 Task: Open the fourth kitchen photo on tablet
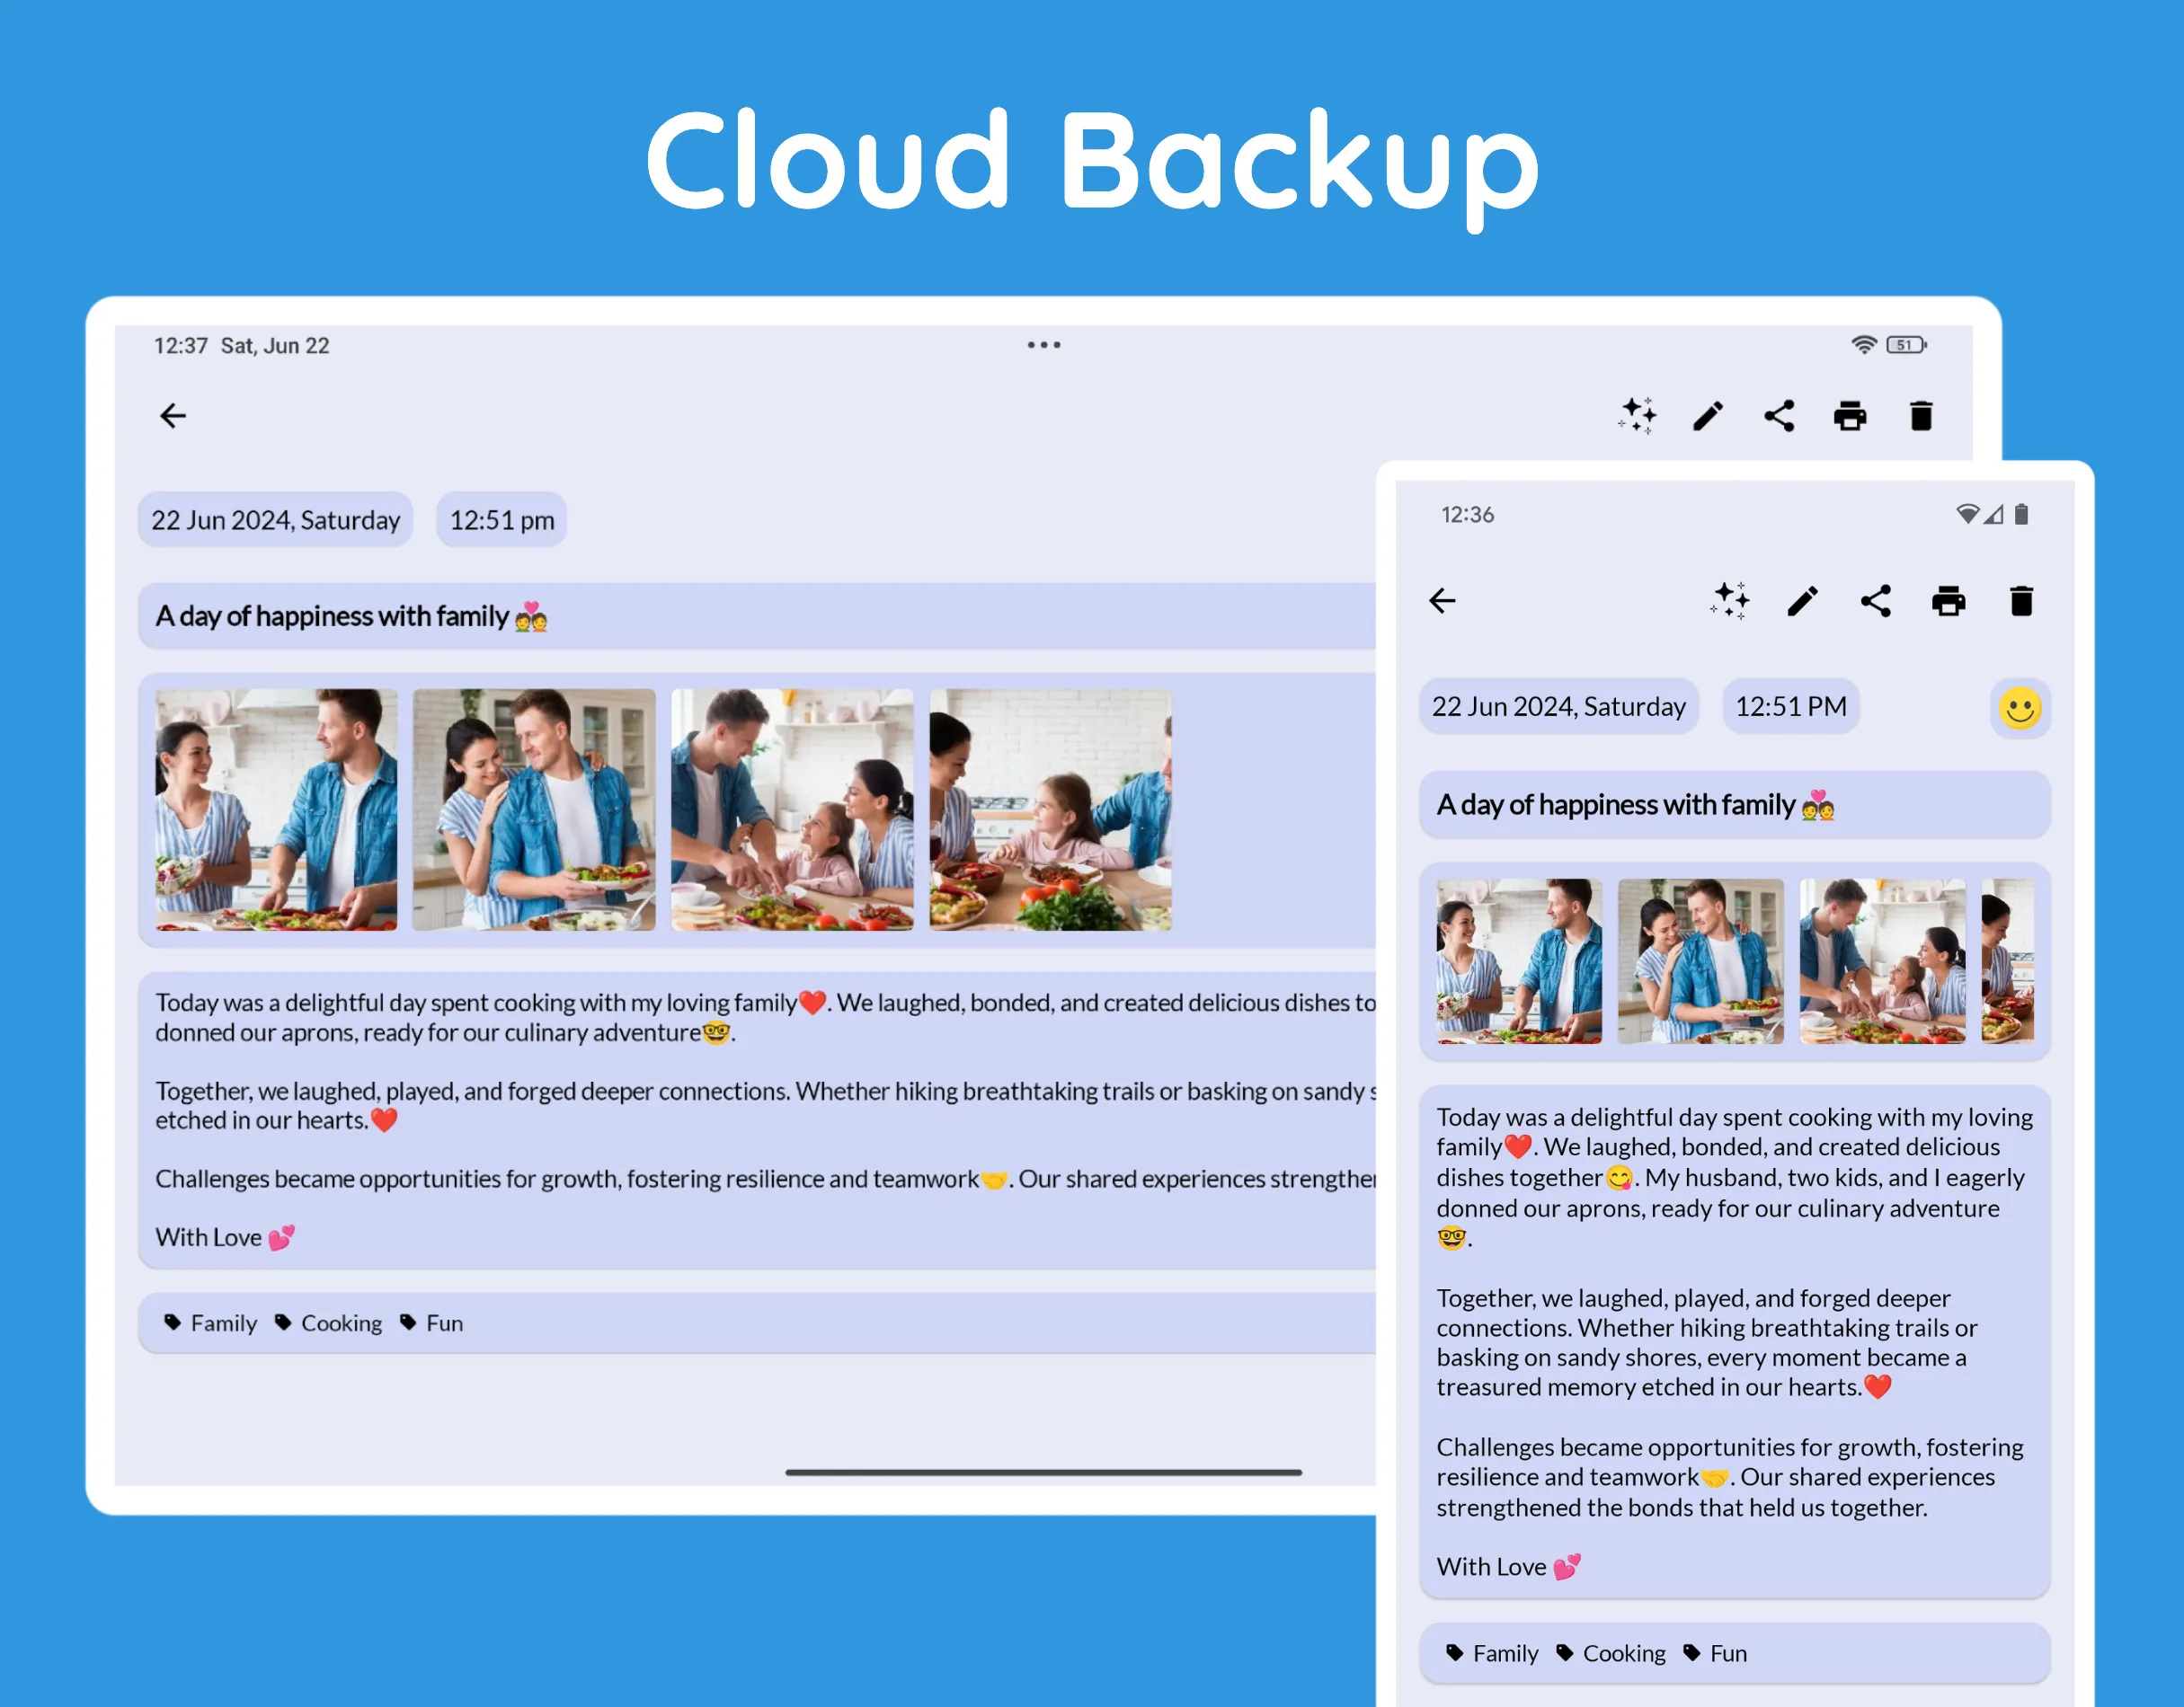pos(1050,809)
